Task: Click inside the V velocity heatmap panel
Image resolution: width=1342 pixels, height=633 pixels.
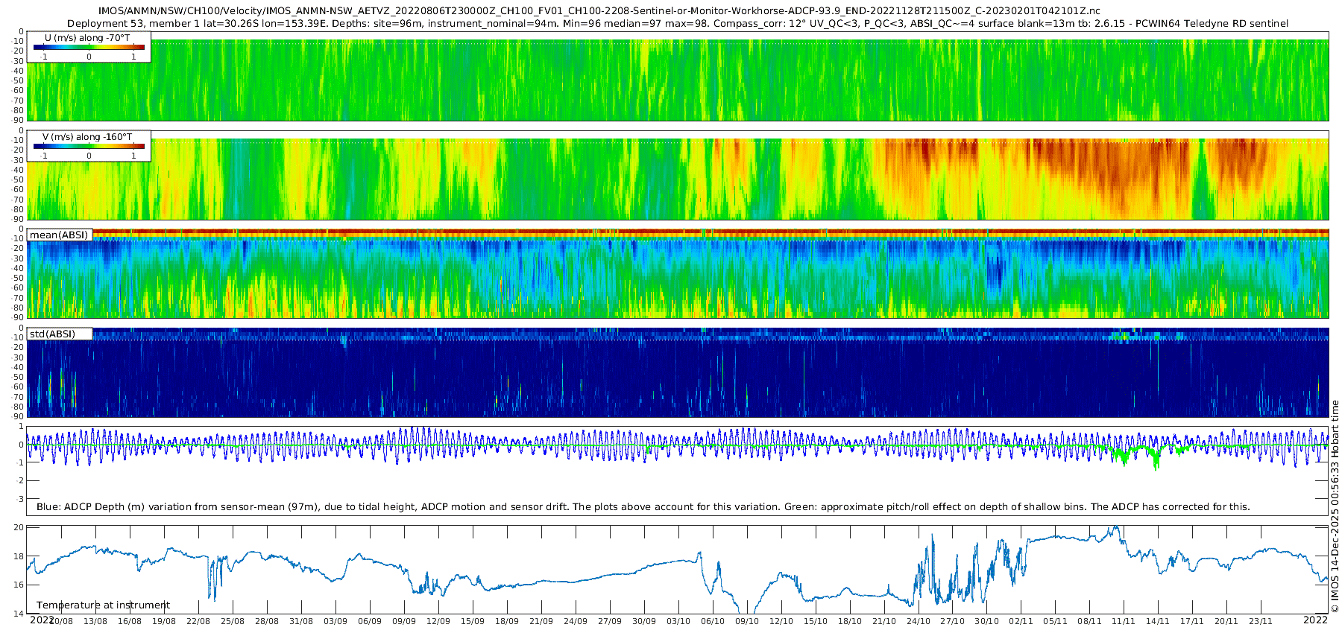Action: [x=677, y=175]
